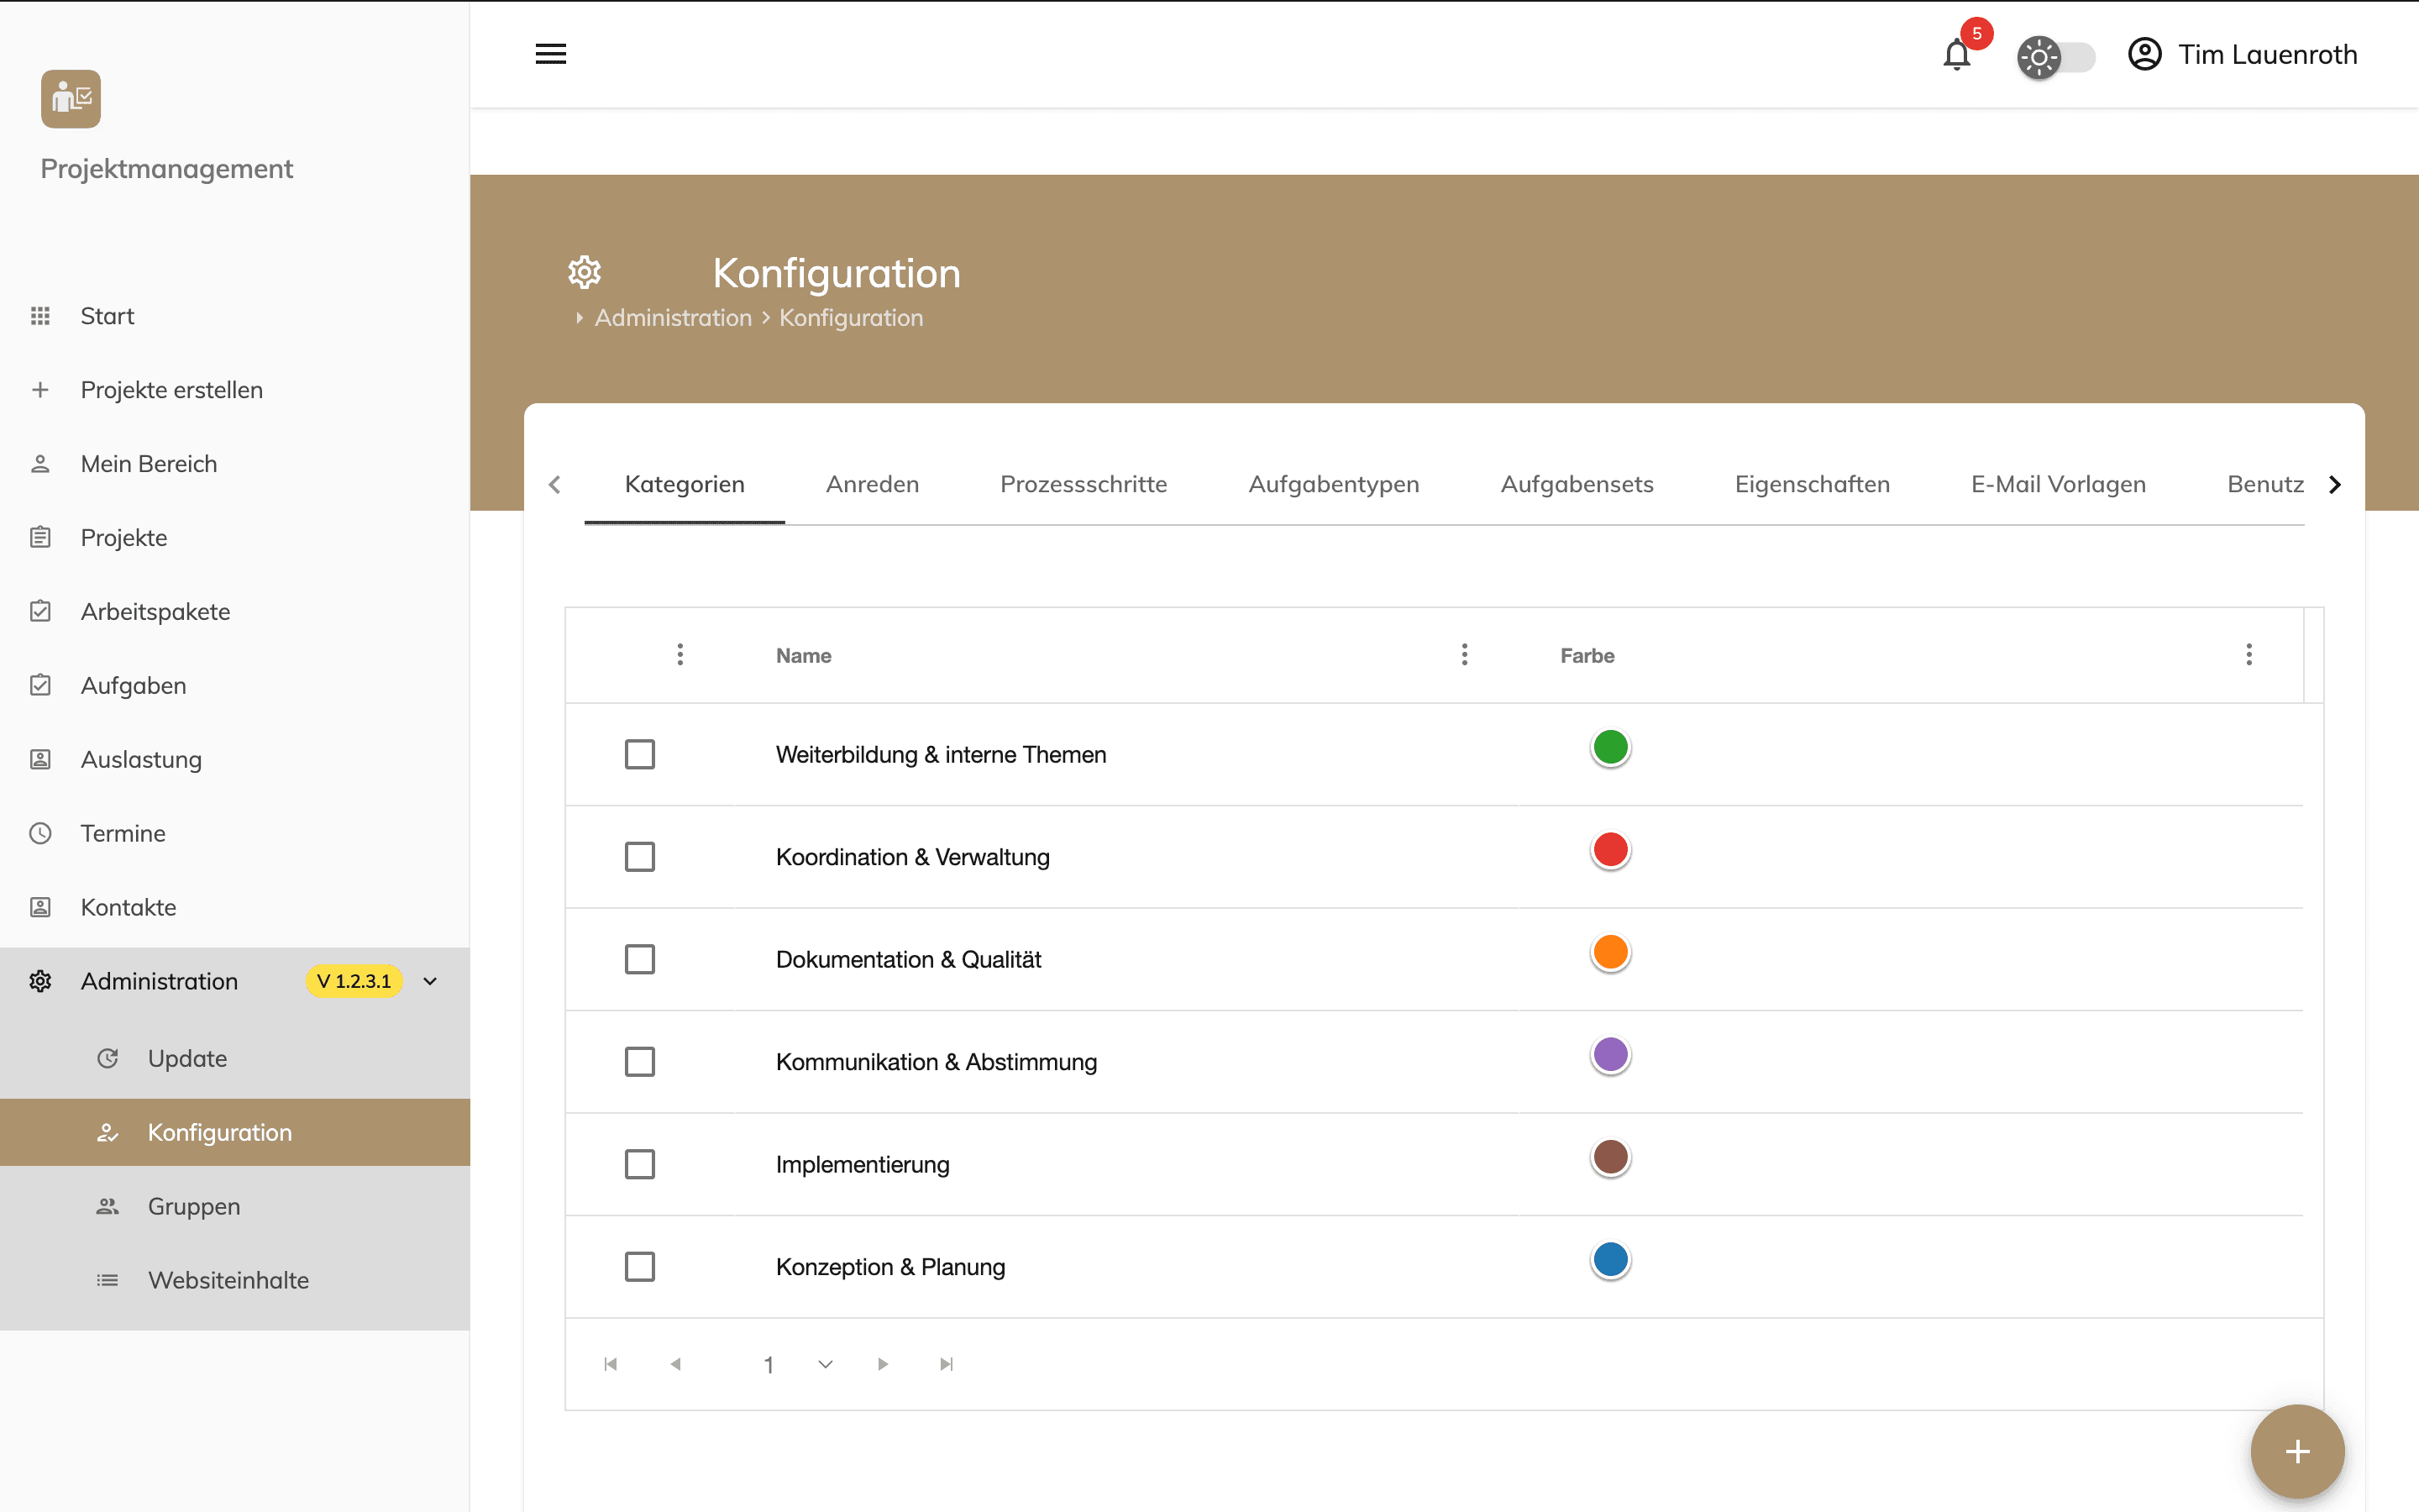Image resolution: width=2419 pixels, height=1512 pixels.
Task: Switch to the Eigenschaften tab
Action: 1813,485
